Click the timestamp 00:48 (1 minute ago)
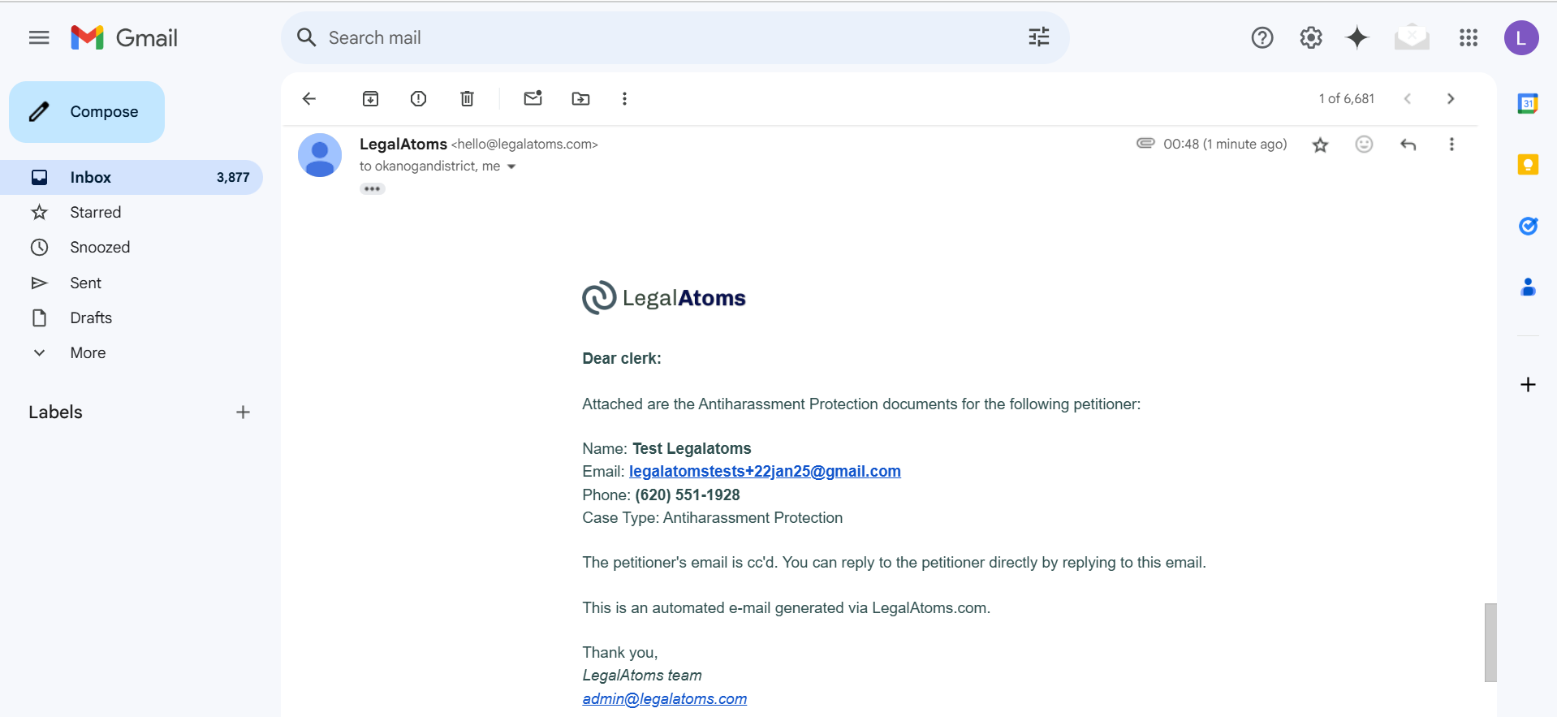1557x717 pixels. [x=1225, y=144]
